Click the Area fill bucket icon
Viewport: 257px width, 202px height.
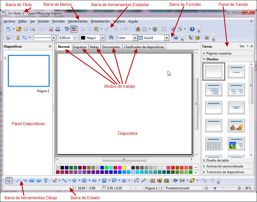pos(111,38)
